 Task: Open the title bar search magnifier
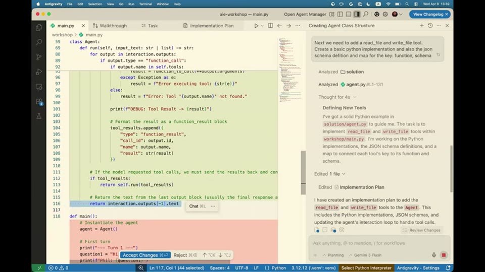coord(366,14)
